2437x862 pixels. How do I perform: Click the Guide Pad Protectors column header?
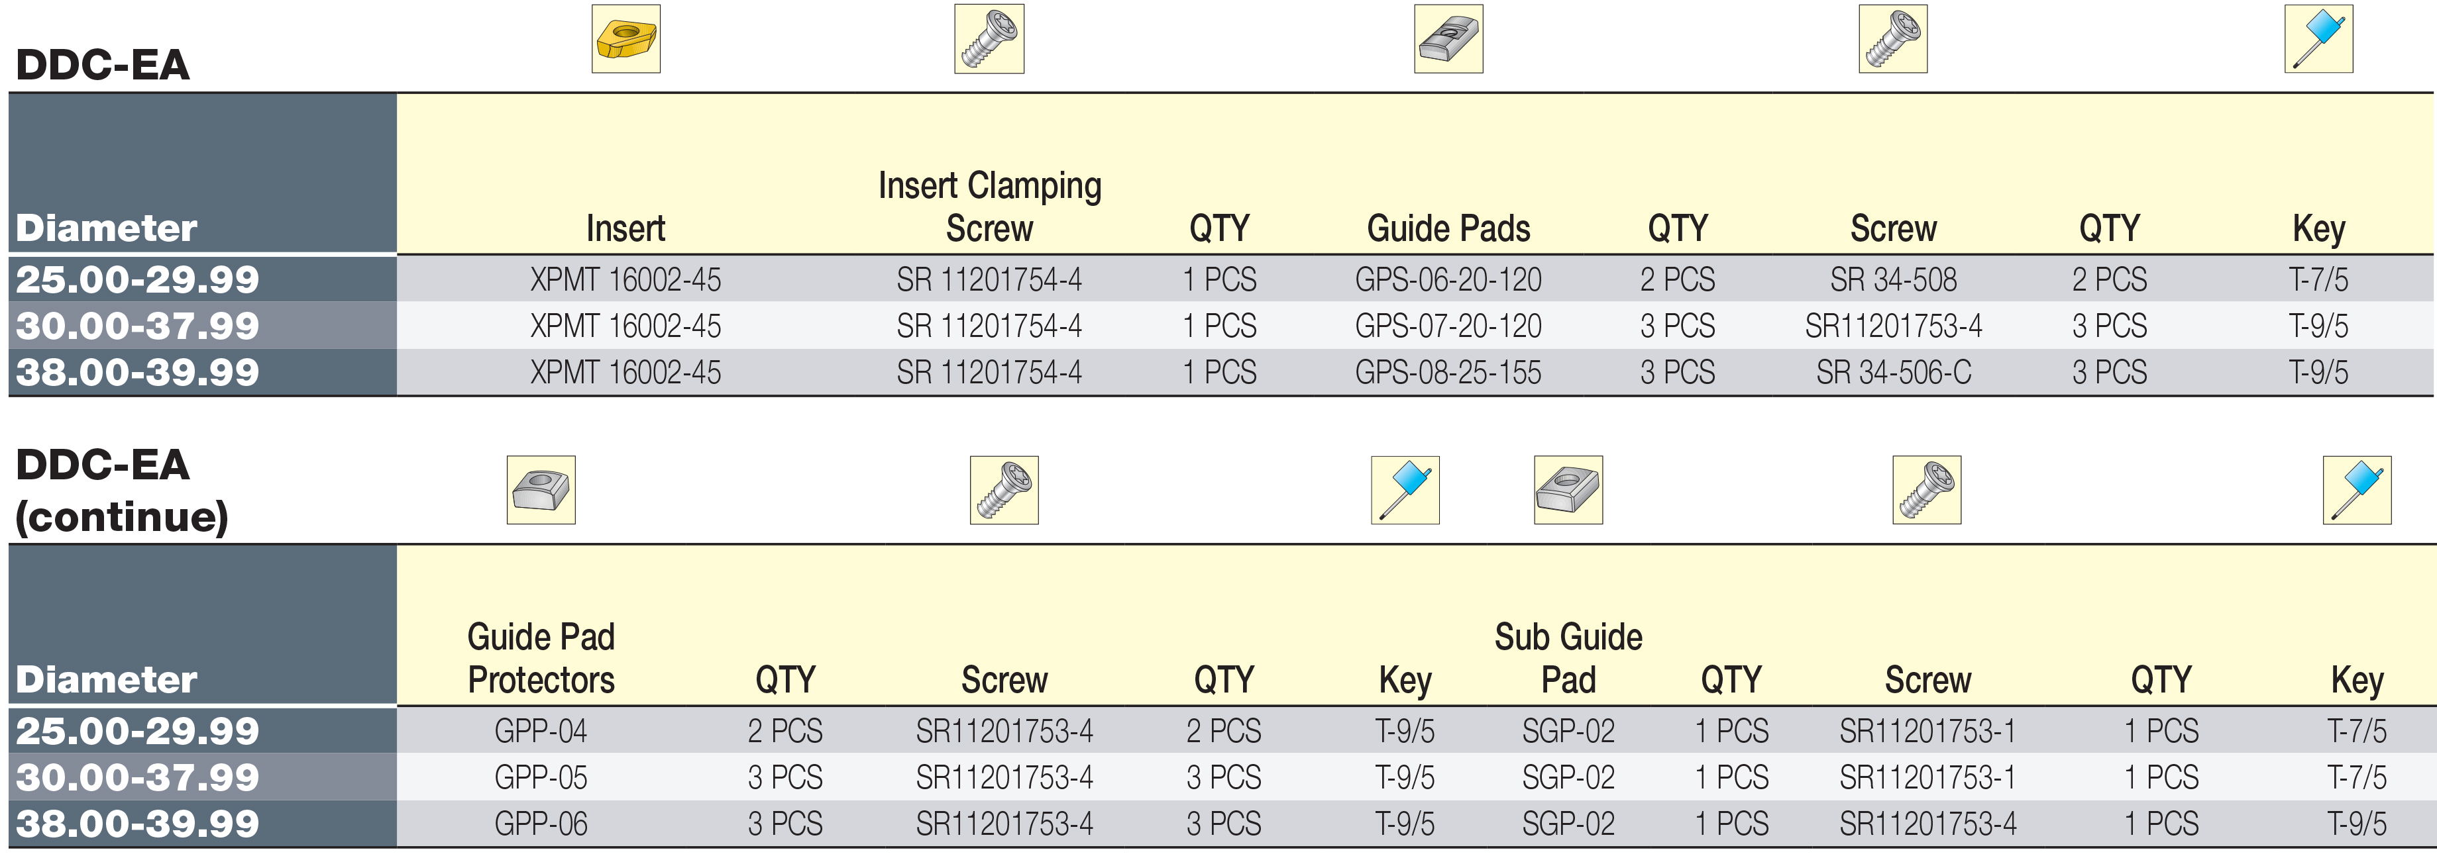(541, 658)
